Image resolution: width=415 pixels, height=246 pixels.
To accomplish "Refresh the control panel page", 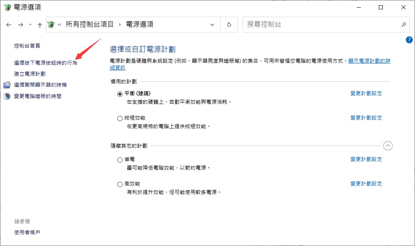I will 229,24.
